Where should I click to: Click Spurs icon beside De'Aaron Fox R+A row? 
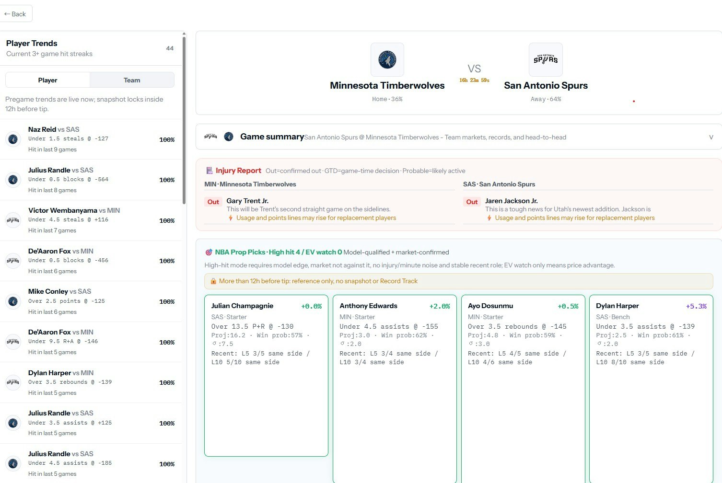tap(13, 342)
